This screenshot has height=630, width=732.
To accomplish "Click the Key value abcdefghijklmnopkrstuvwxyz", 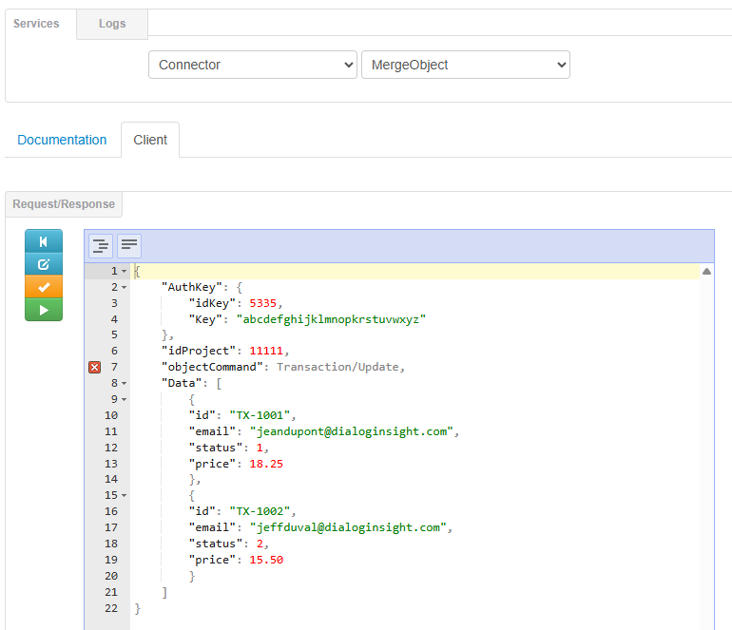I will coord(331,319).
